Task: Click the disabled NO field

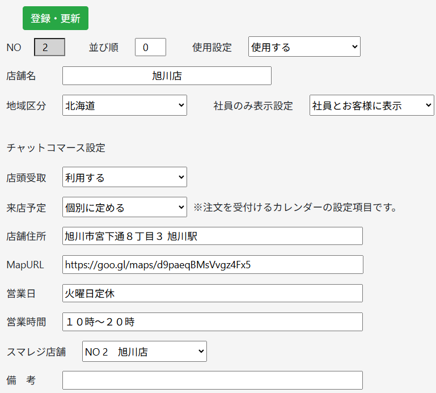Action: [49, 47]
